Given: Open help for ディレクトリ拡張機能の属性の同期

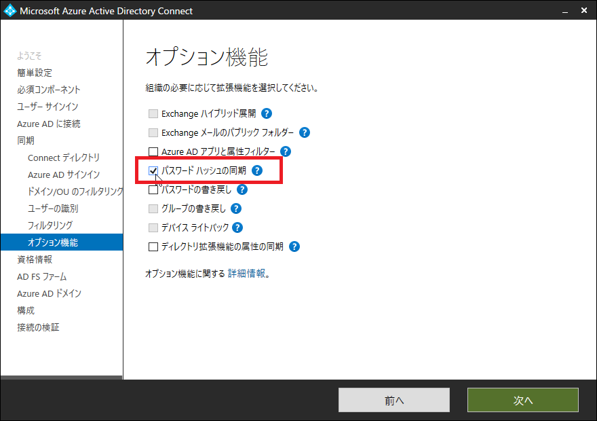Looking at the screenshot, I should click(294, 247).
